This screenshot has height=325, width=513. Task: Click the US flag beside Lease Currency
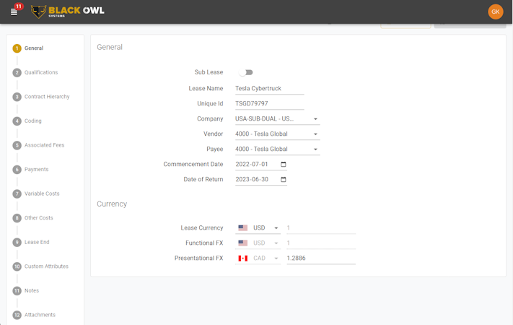tap(242, 227)
